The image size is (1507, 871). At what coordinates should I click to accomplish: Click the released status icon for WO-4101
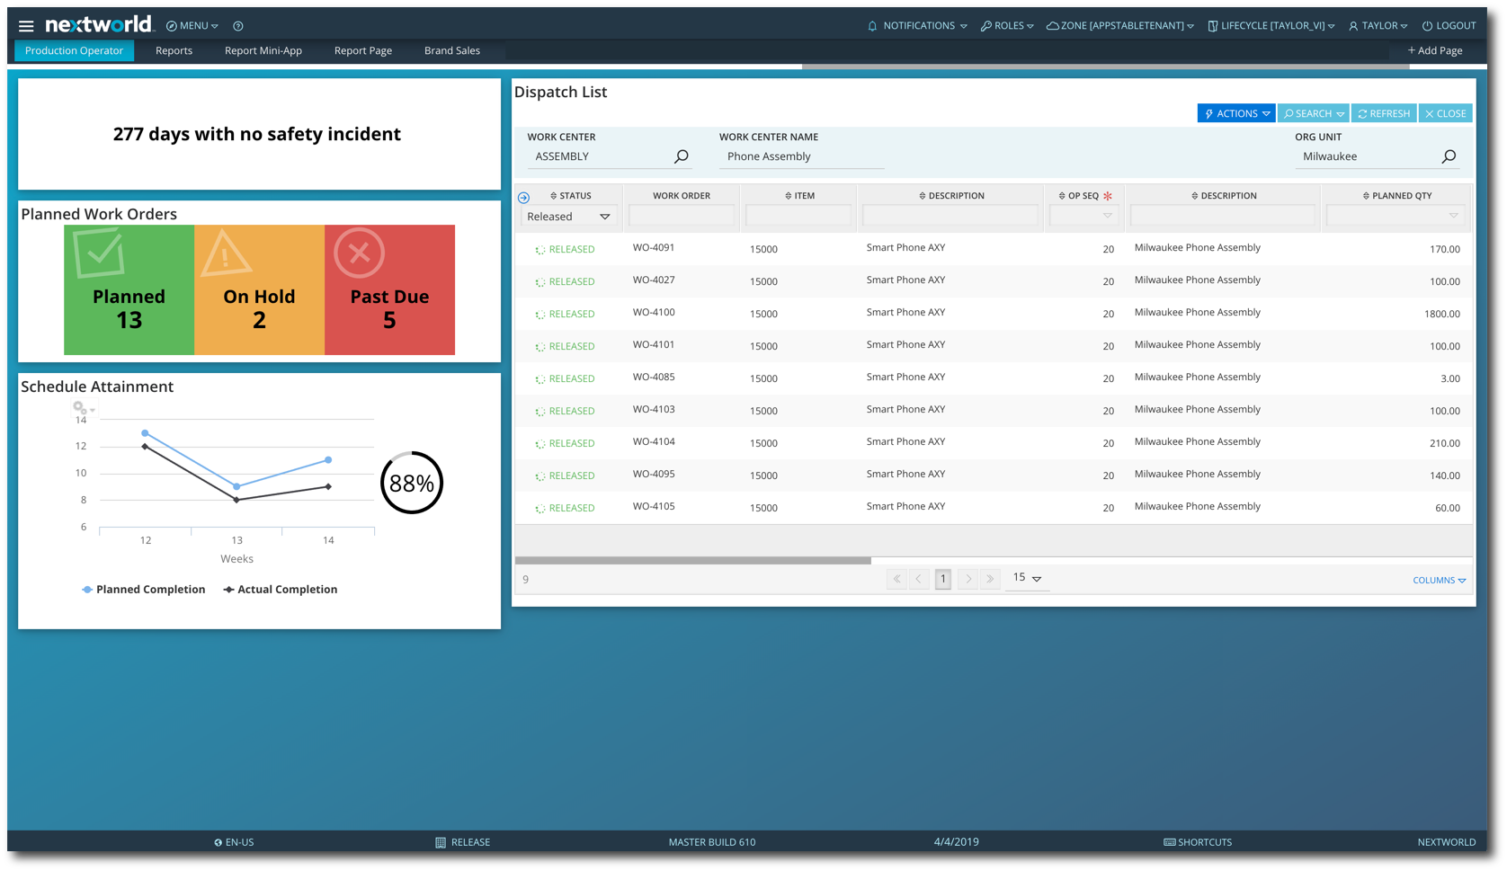pyautogui.click(x=539, y=347)
